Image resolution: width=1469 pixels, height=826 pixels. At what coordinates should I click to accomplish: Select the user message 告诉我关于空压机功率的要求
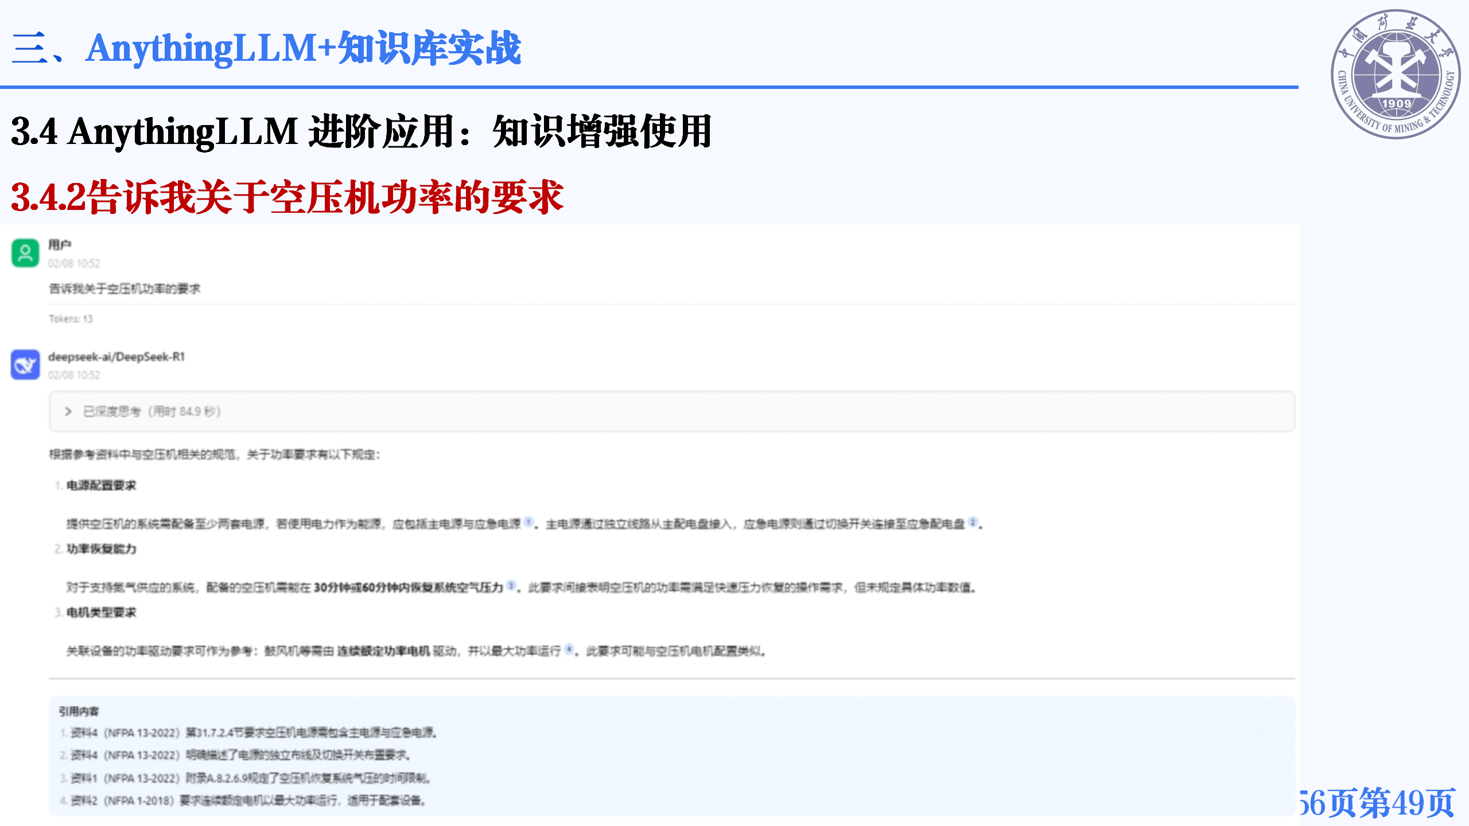click(125, 289)
